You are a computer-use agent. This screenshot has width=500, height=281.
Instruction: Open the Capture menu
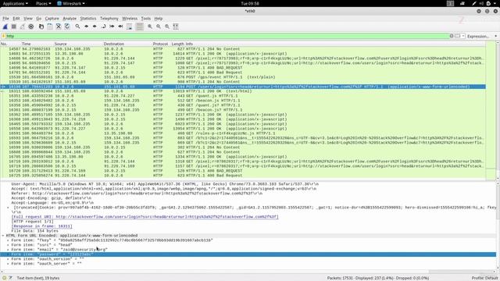(x=52, y=19)
